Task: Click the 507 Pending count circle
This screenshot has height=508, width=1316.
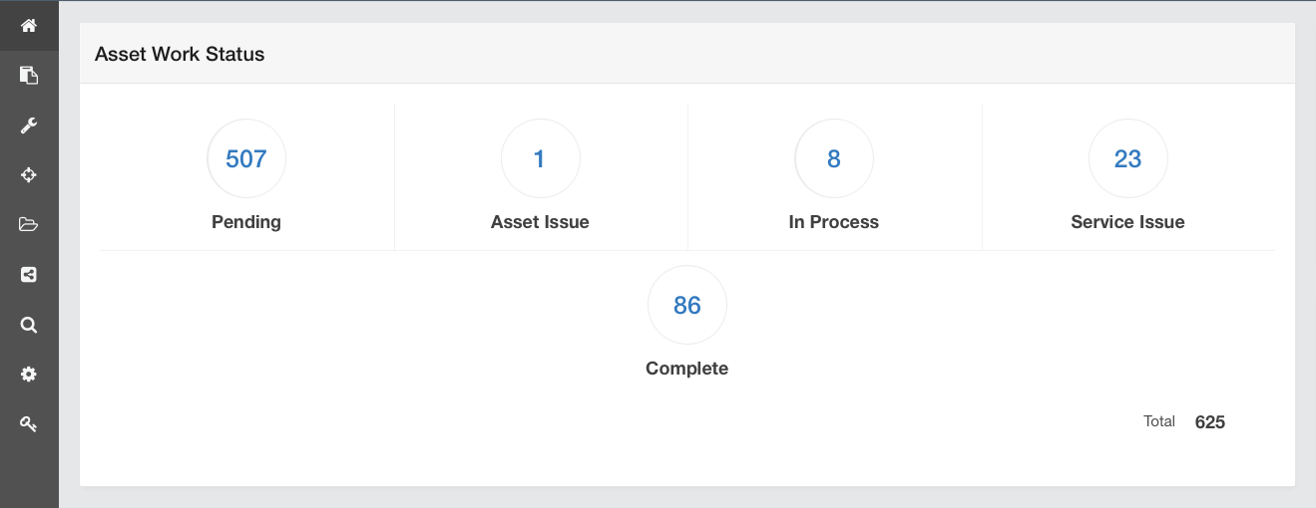Action: [246, 158]
